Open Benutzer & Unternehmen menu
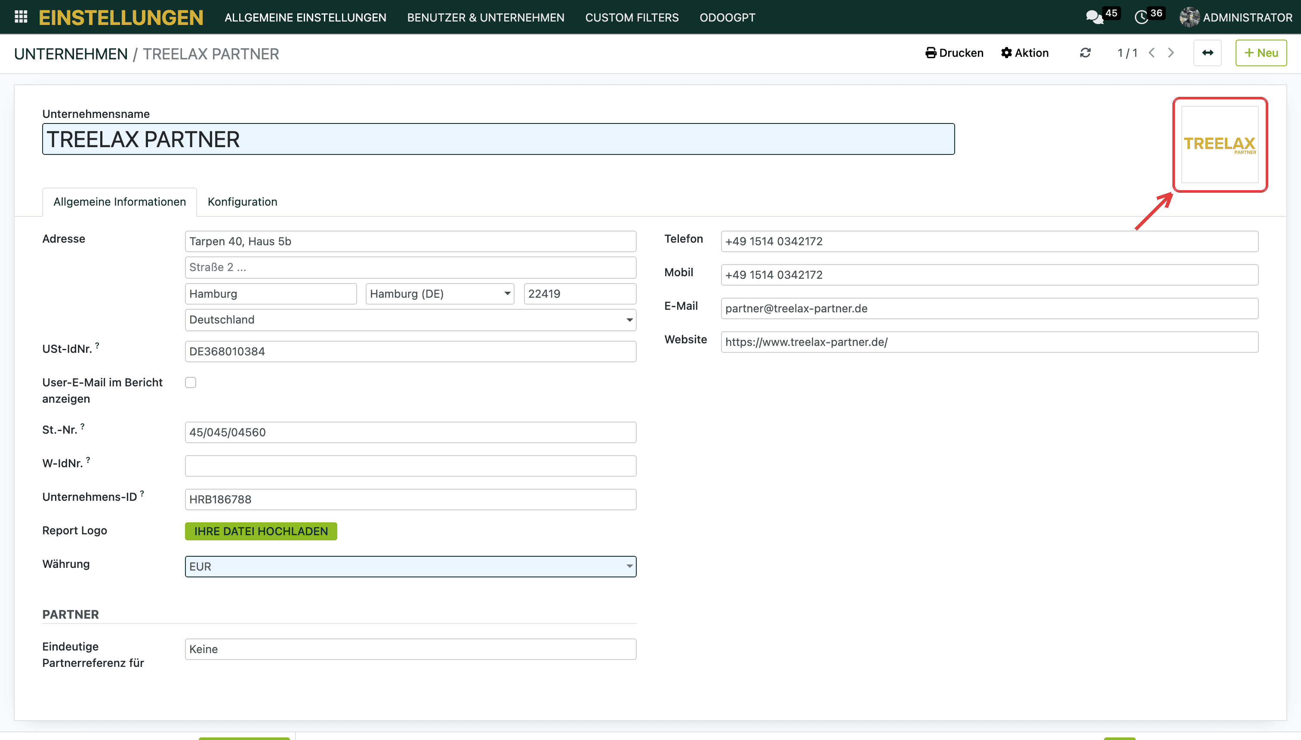 pyautogui.click(x=485, y=17)
